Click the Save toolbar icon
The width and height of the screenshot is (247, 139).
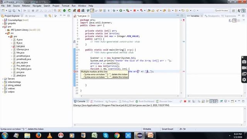click(x=10, y=10)
